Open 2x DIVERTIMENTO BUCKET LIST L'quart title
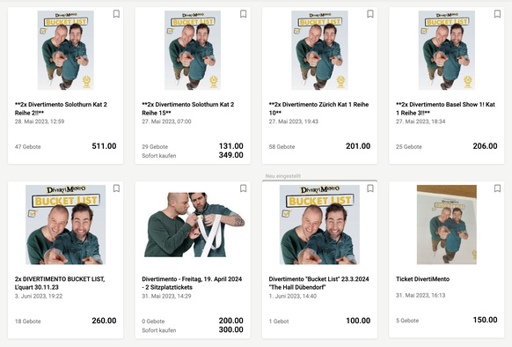Screen dimensions: 512x347 pos(60,283)
